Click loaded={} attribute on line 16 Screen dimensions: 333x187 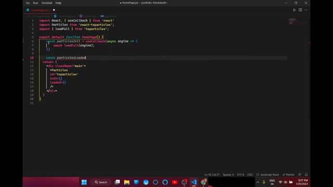click(58, 83)
